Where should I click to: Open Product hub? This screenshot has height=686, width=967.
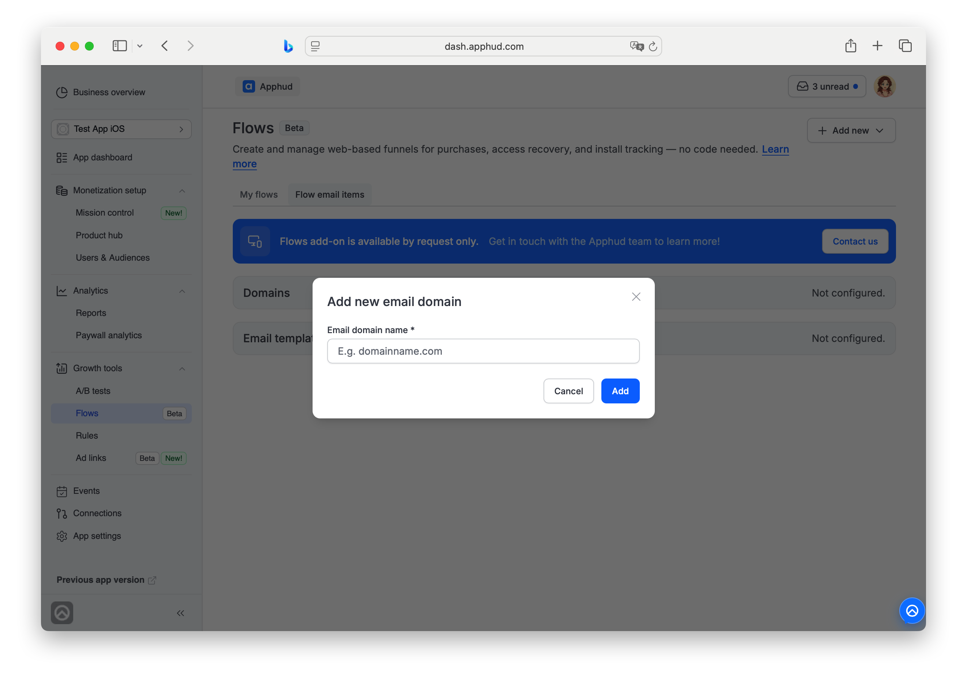pos(99,235)
